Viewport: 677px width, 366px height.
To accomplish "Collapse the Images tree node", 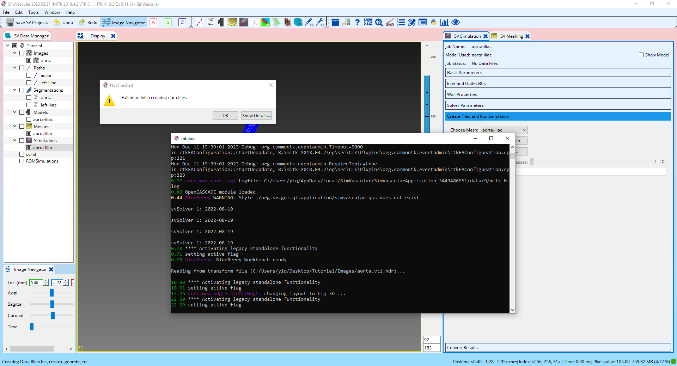I will click(14, 53).
